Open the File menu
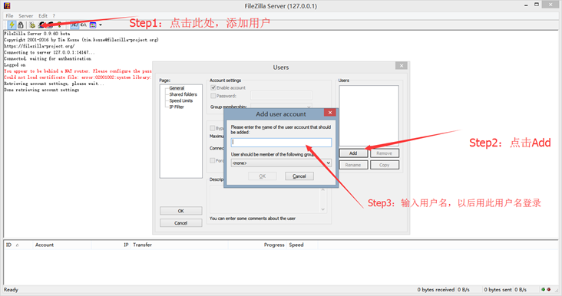This screenshot has width=562, height=296. [9, 16]
